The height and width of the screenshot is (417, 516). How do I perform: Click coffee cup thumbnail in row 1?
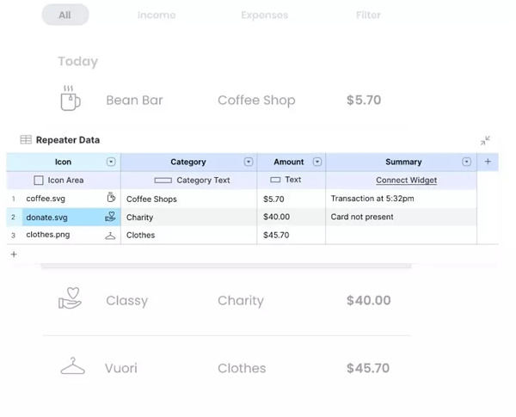[x=110, y=199]
